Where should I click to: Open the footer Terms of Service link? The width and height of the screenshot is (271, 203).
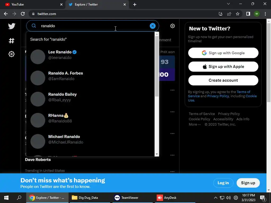click(202, 114)
